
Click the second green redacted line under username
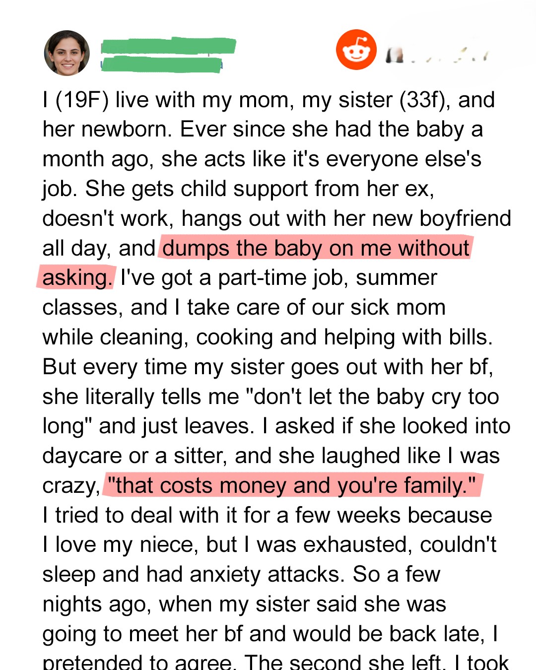(x=162, y=65)
